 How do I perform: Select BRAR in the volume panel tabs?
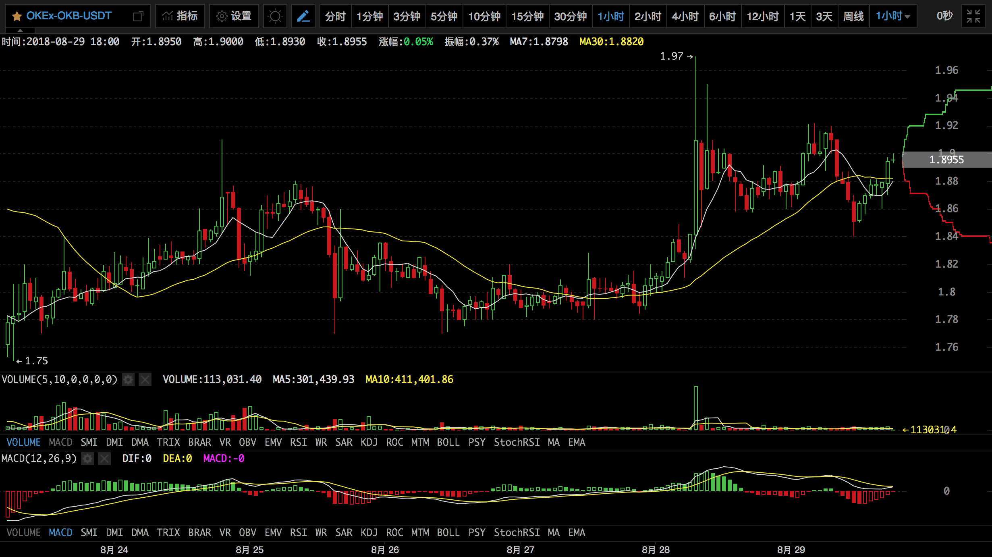coord(200,442)
